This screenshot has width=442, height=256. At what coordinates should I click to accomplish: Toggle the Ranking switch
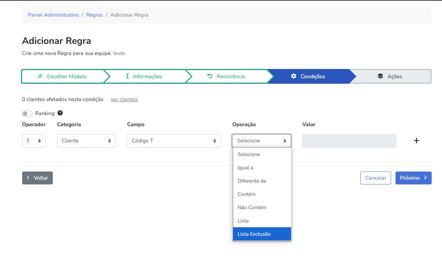pos(27,114)
